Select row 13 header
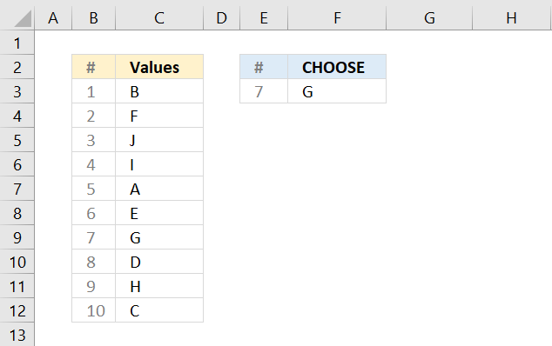The width and height of the screenshot is (552, 346). click(17, 335)
